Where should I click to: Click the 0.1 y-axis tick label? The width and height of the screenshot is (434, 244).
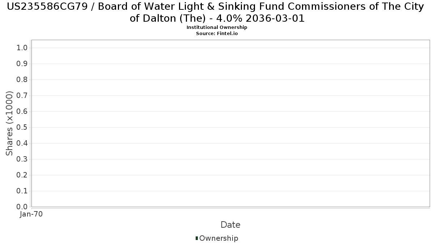22,191
